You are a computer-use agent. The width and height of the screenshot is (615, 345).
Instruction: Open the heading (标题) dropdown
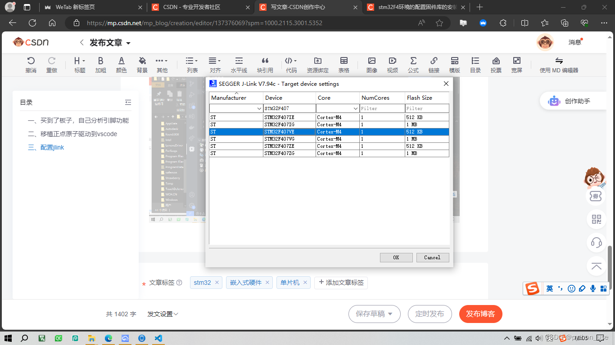[x=80, y=65]
